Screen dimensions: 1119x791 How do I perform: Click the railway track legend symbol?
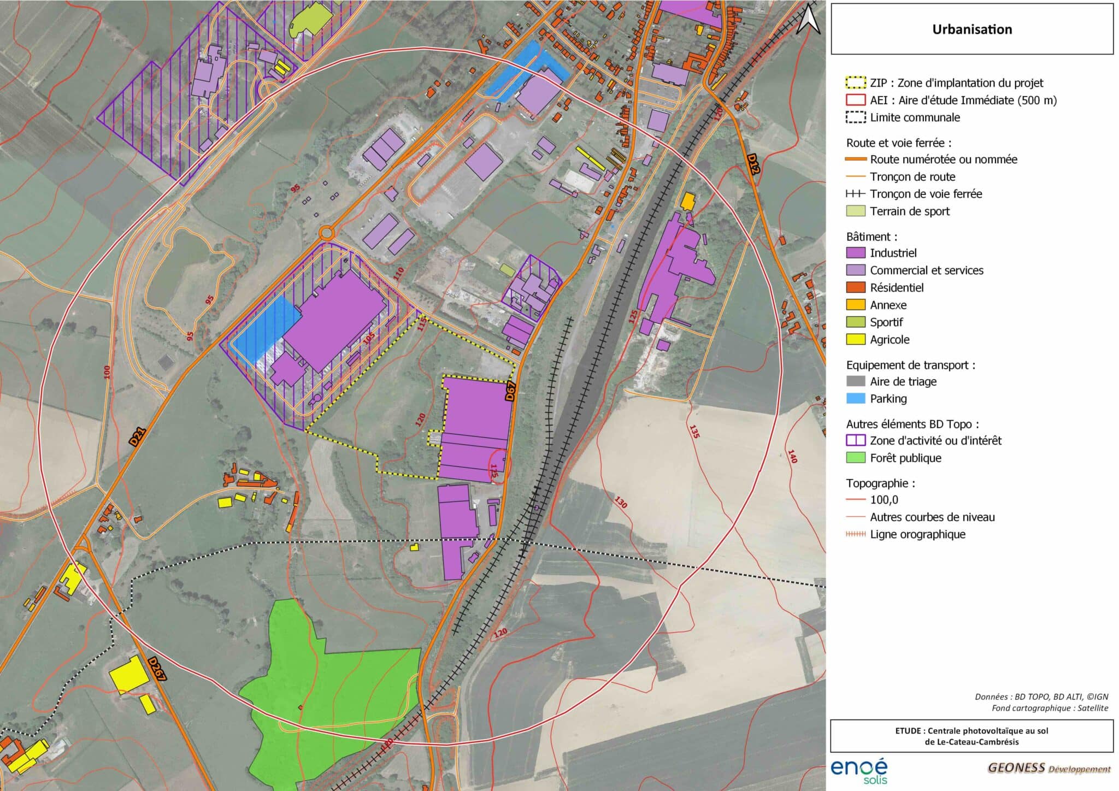point(856,194)
